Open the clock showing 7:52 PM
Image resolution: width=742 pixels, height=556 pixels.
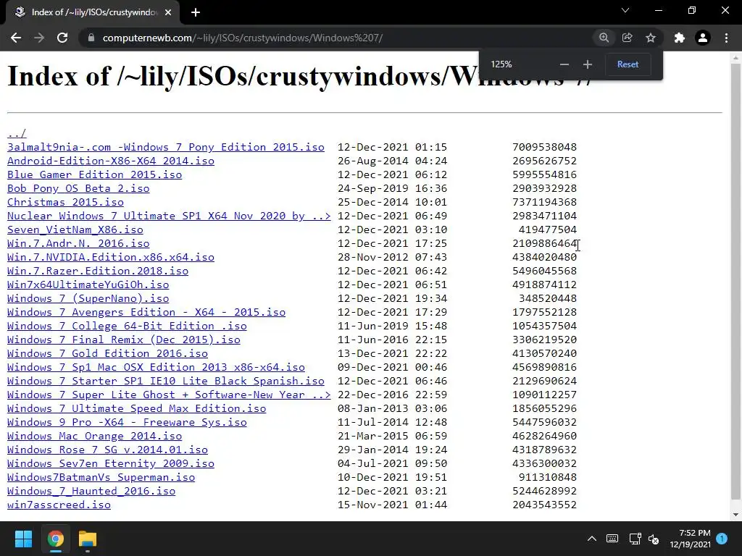(691, 539)
